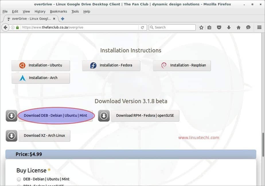Image resolution: width=265 pixels, height=186 pixels.
Task: Open Installation - Ubuntu instructions
Action: coord(40,65)
